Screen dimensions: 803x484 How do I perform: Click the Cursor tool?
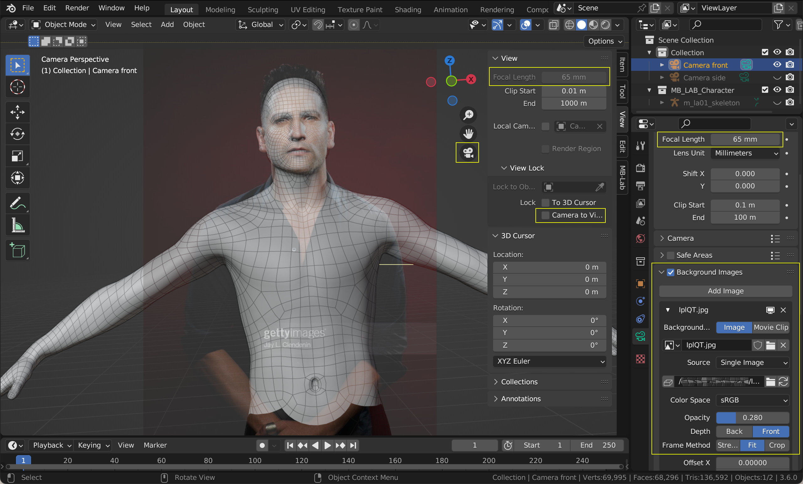pos(17,87)
